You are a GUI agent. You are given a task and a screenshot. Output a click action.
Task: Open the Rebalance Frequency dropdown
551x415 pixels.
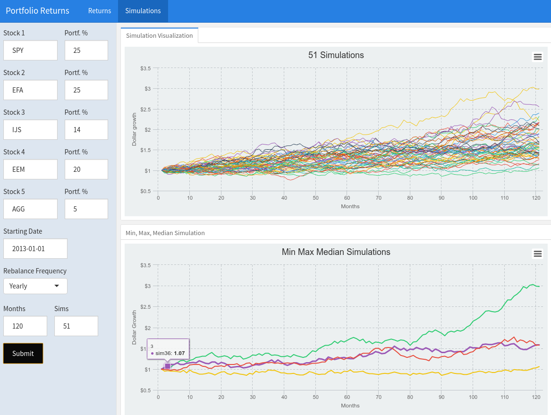coord(35,286)
